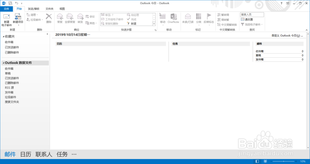Open Outbox (发件箱) link in mail summary
The width and height of the screenshot is (310, 164).
pyautogui.click(x=259, y=59)
